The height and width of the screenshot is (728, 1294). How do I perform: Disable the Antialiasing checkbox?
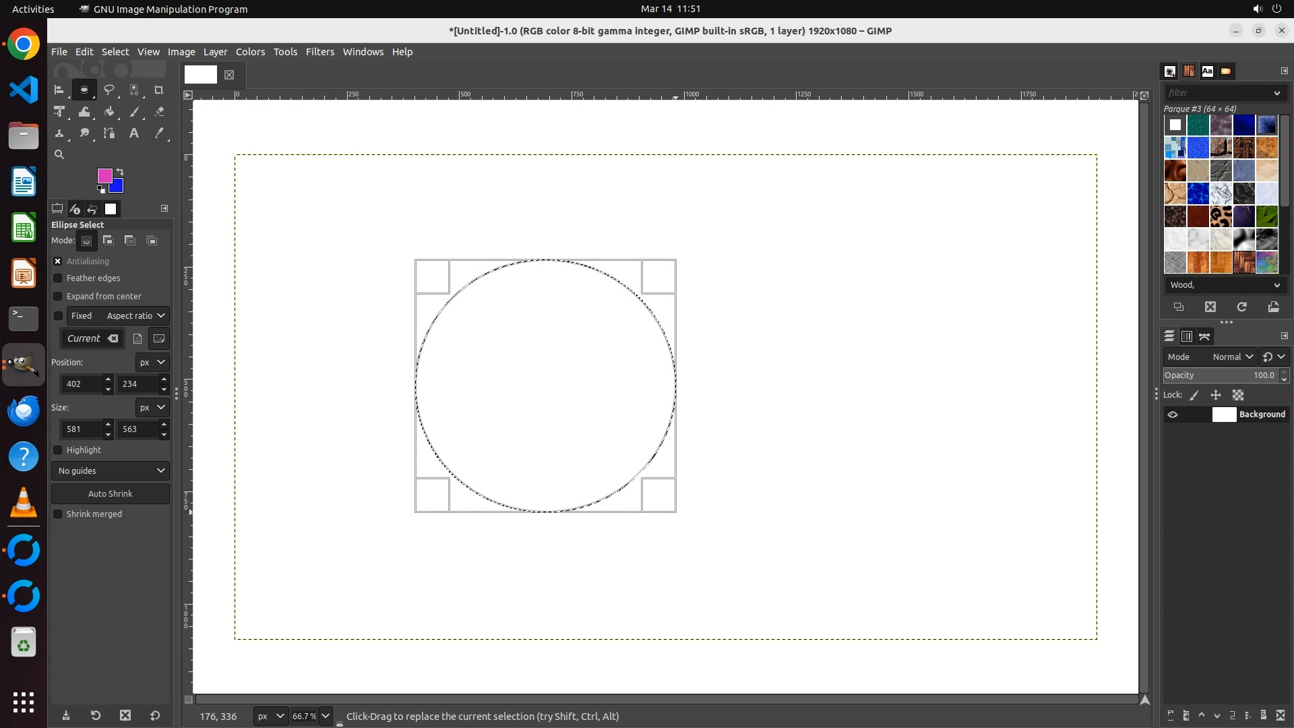tap(58, 262)
